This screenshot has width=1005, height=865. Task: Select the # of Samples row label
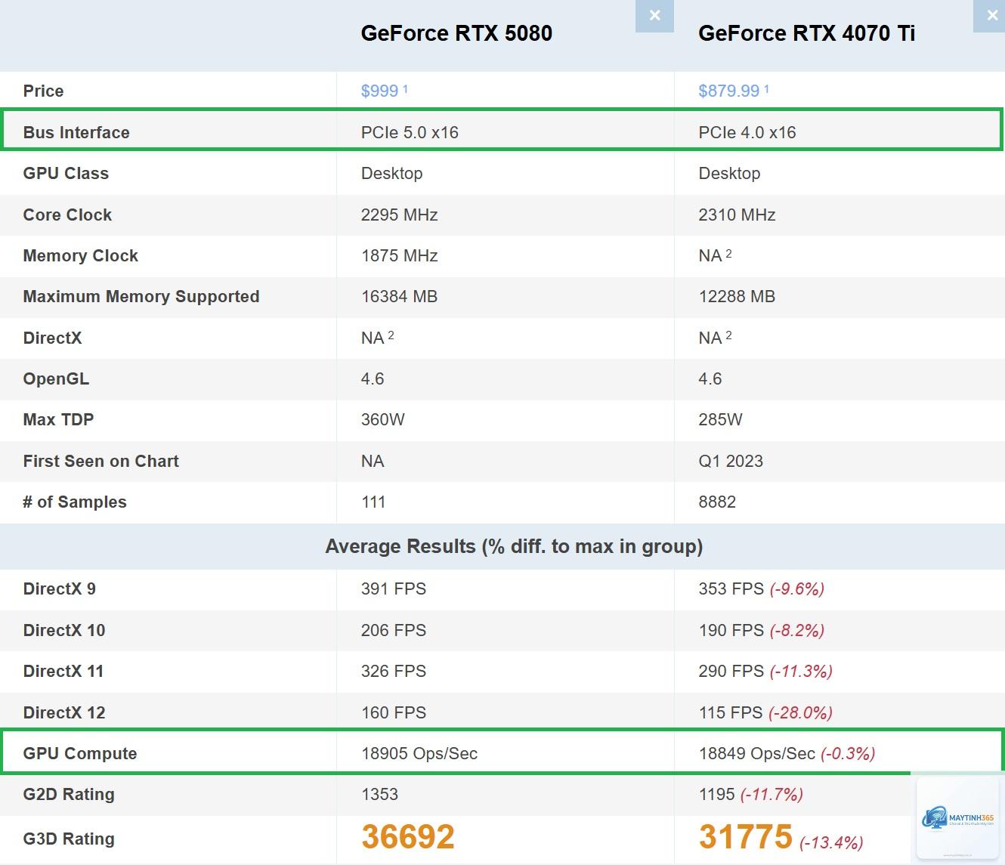(75, 502)
